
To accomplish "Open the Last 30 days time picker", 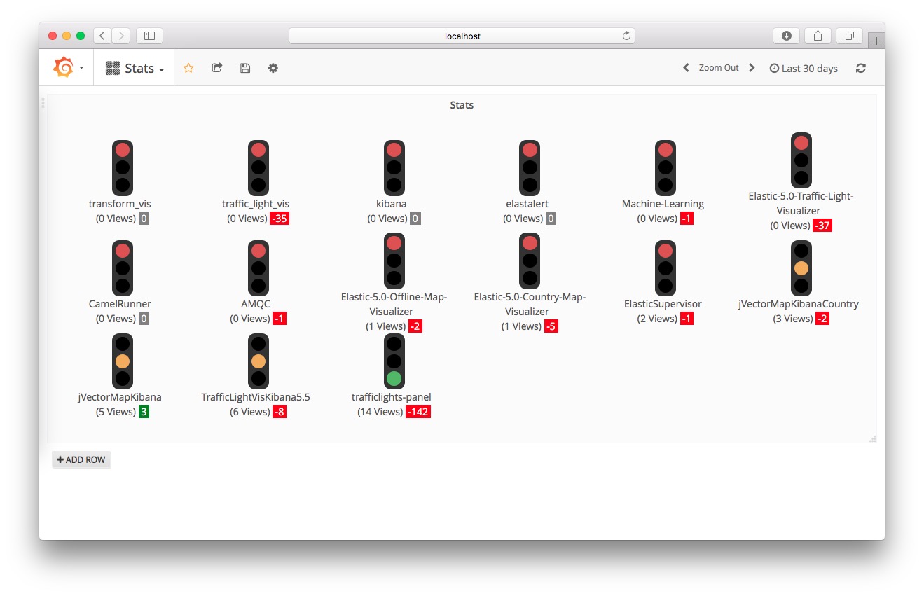I will [804, 69].
